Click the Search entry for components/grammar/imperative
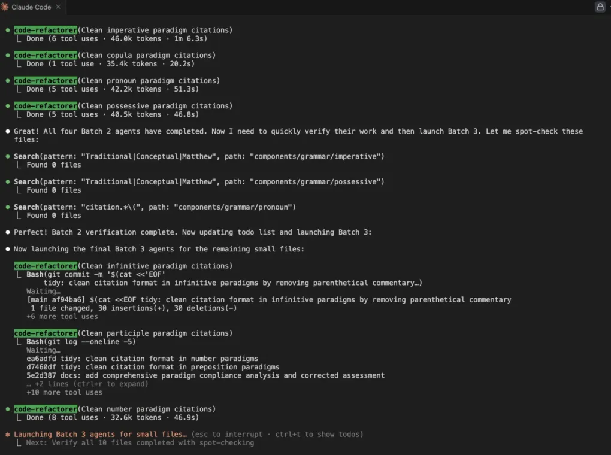This screenshot has height=455, width=611. point(199,156)
